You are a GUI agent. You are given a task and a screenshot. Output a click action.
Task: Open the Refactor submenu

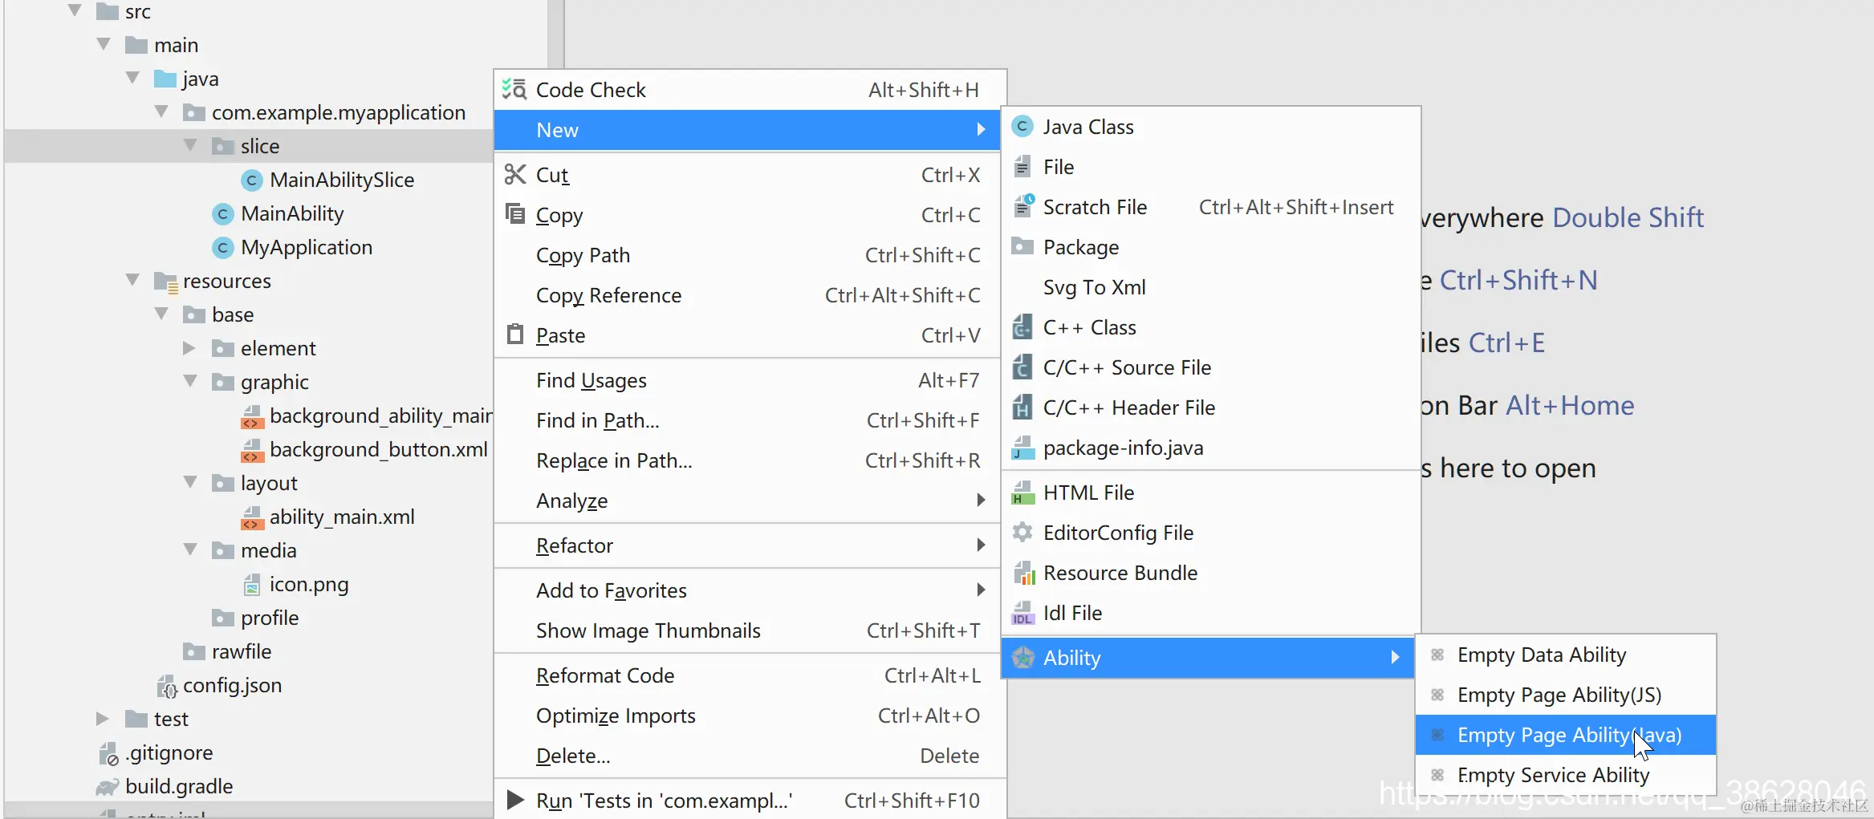pyautogui.click(x=747, y=545)
